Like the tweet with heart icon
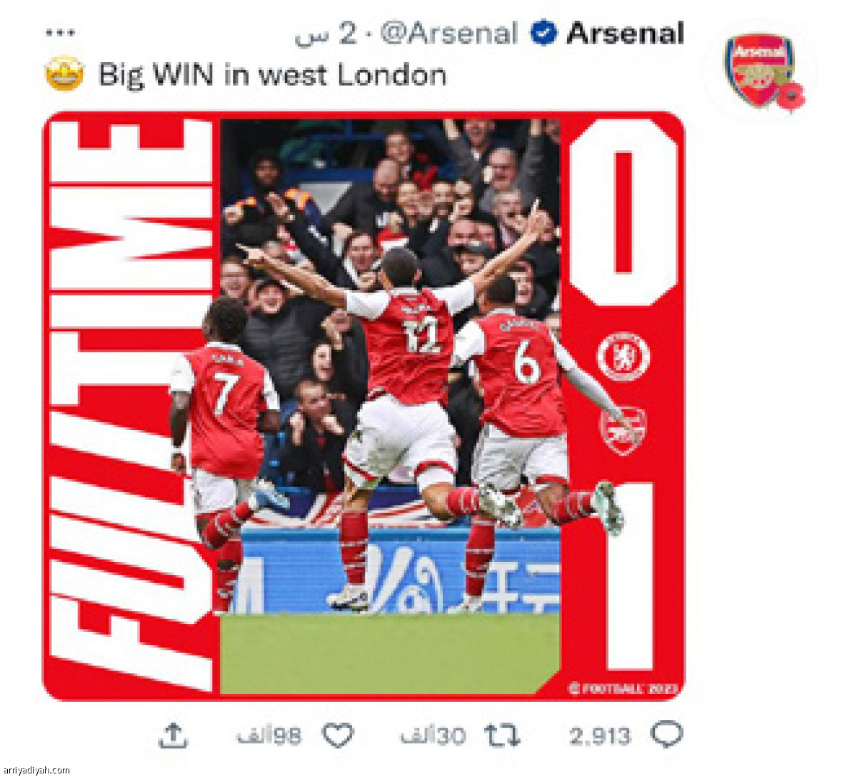The width and height of the screenshot is (857, 777). 338,735
